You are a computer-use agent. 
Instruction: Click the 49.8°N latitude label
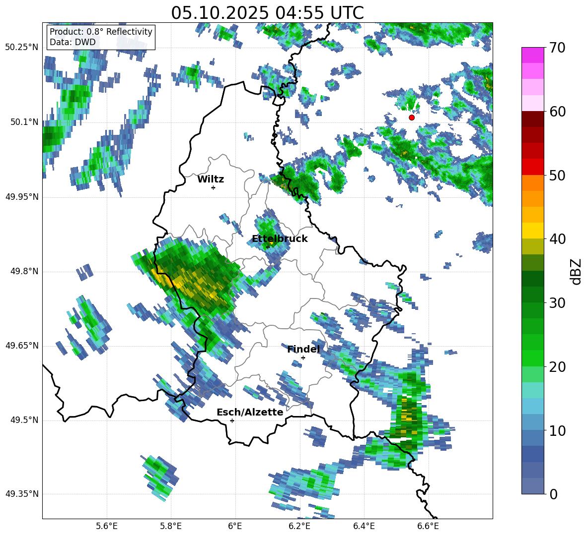pos(24,271)
